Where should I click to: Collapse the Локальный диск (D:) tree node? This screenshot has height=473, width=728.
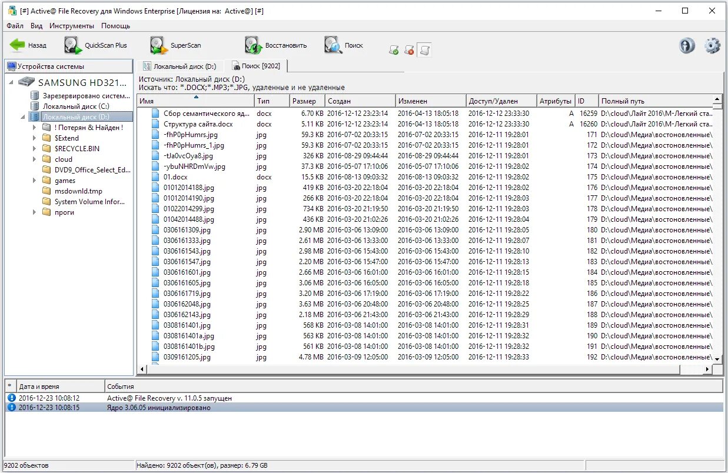[24, 117]
